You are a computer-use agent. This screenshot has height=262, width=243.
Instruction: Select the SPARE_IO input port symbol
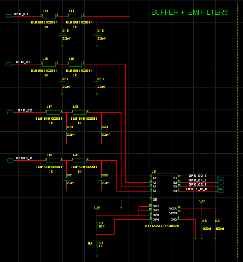click(x=11, y=160)
